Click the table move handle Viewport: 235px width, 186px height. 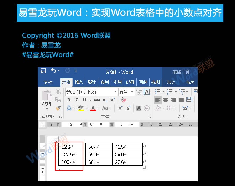(56, 140)
